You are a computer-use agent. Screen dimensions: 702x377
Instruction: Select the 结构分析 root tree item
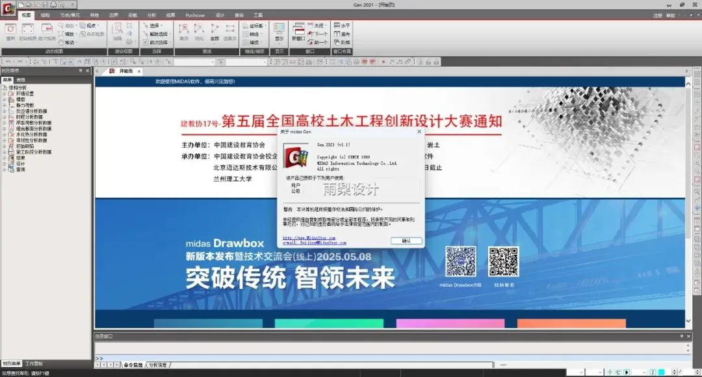click(x=18, y=88)
